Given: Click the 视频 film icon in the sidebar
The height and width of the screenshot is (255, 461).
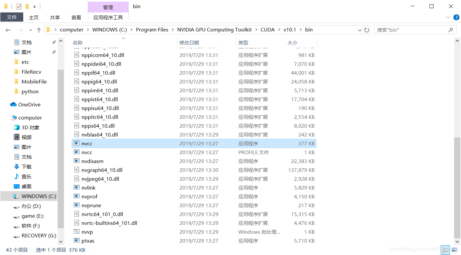Looking at the screenshot, I should (x=17, y=137).
